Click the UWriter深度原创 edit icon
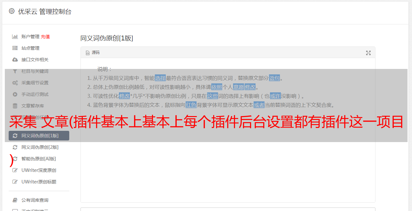This screenshot has width=412, height=211. click(x=15, y=170)
